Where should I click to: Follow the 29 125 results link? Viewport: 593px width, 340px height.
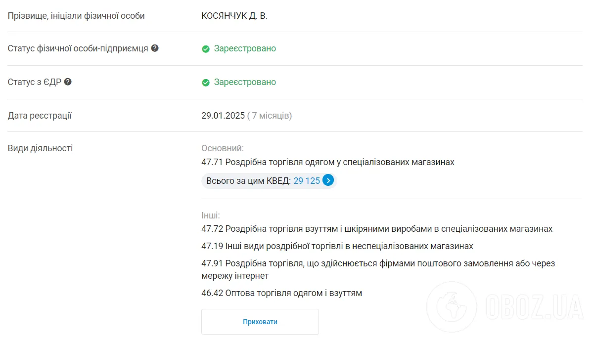tap(306, 180)
